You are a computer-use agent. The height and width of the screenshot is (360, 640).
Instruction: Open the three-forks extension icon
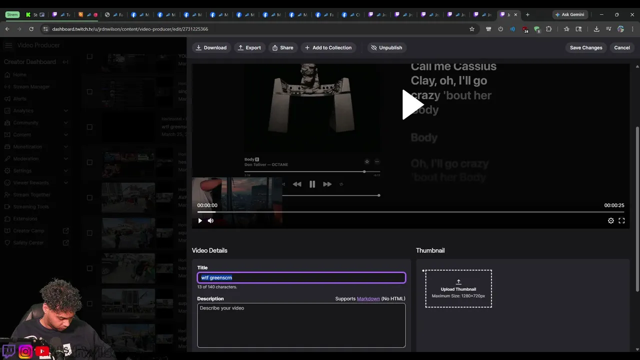pyautogui.click(x=488, y=29)
